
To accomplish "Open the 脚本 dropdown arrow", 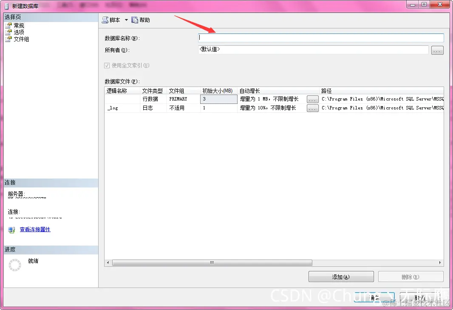I will coord(126,20).
